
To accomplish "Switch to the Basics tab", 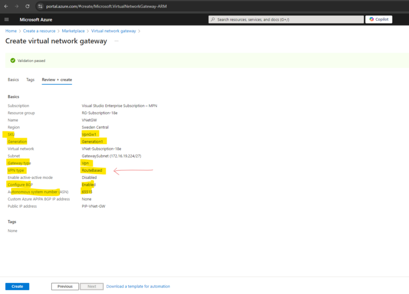I will [x=13, y=80].
